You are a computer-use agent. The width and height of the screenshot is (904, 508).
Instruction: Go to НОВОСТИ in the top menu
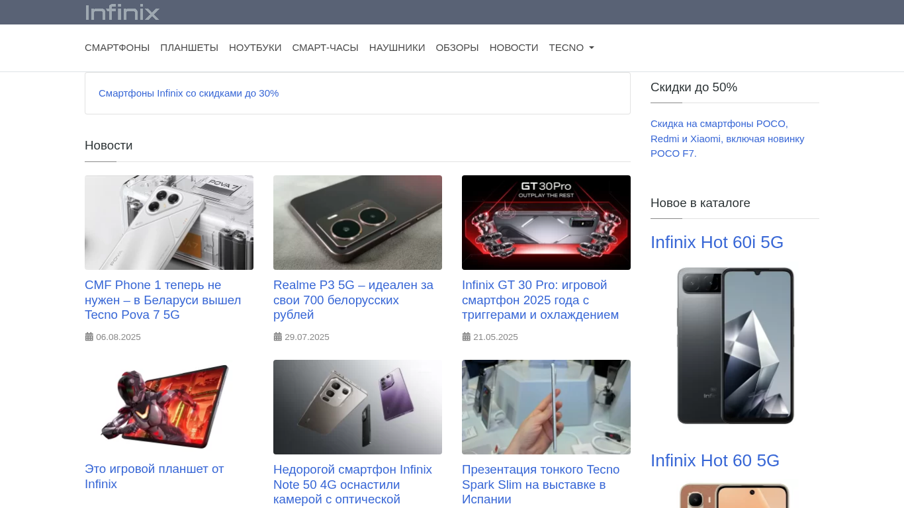click(514, 48)
